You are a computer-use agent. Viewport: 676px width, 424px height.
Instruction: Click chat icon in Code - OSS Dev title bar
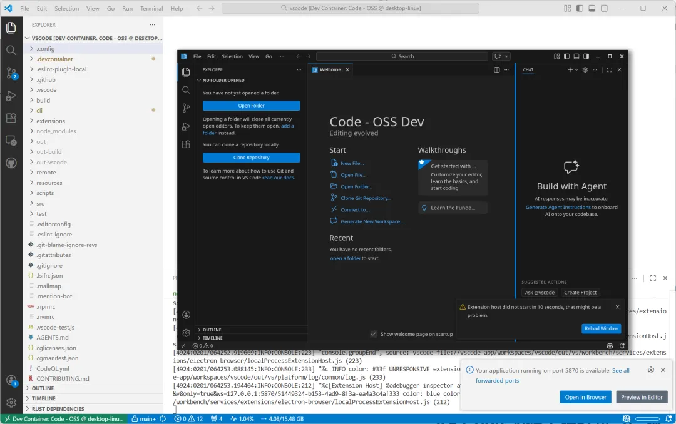pos(498,56)
